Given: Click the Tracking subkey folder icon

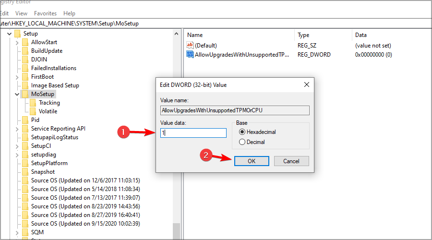Looking at the screenshot, I should tap(33, 103).
